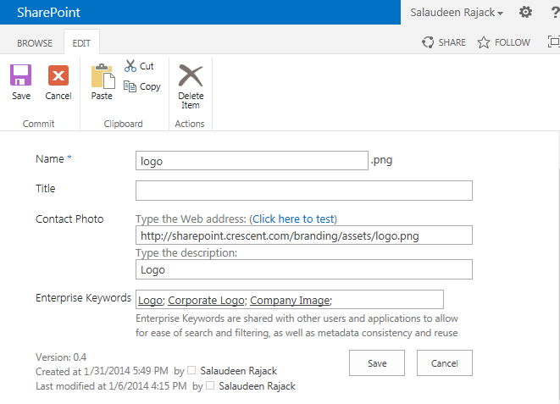Click the purple Save floppy disk icon
Screen dimensions: 560x404
(20, 75)
